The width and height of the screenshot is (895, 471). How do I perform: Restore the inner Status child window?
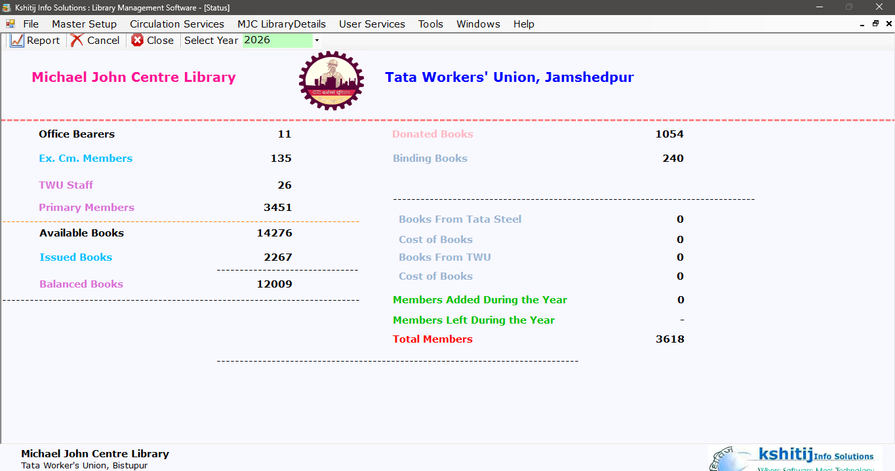click(x=875, y=24)
